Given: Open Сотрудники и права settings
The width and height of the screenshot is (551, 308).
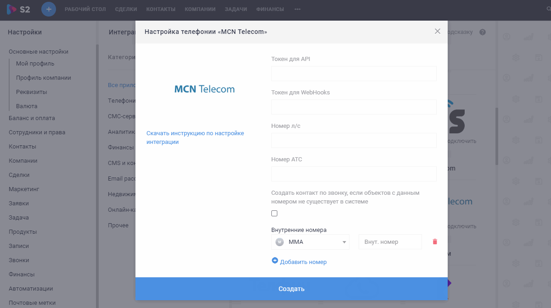Looking at the screenshot, I should [37, 132].
